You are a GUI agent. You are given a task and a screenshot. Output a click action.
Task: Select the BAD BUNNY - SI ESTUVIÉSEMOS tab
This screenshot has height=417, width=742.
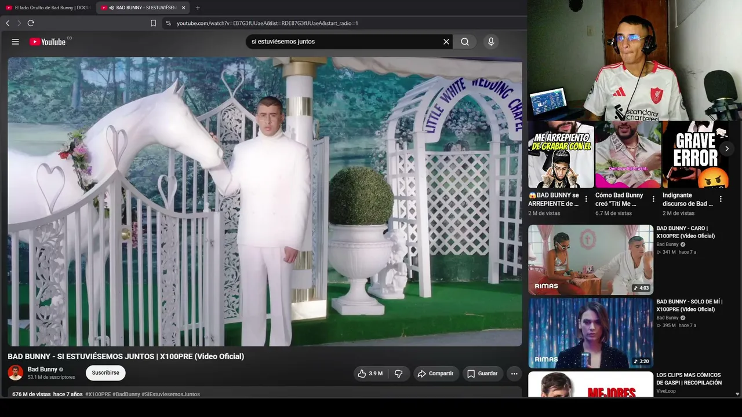point(143,8)
